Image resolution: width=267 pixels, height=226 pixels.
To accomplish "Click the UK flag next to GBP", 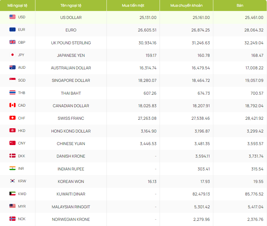I will point(13,42).
